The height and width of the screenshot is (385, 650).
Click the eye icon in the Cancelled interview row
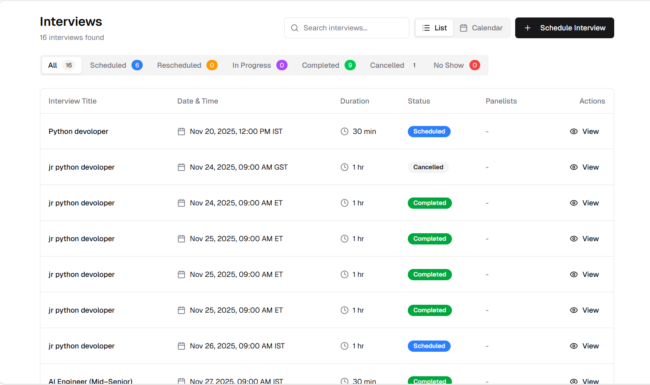pos(574,167)
